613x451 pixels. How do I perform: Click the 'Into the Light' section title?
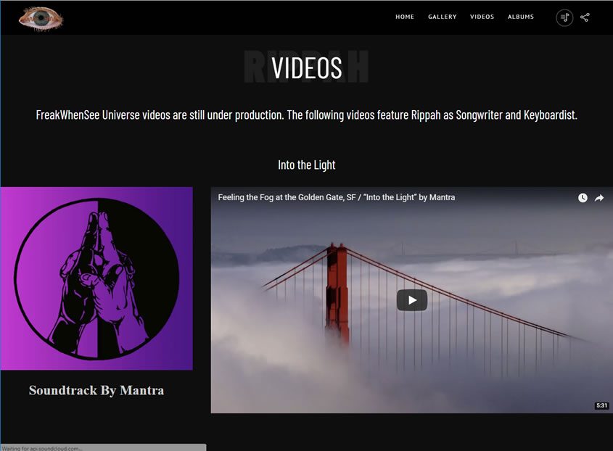coord(306,165)
